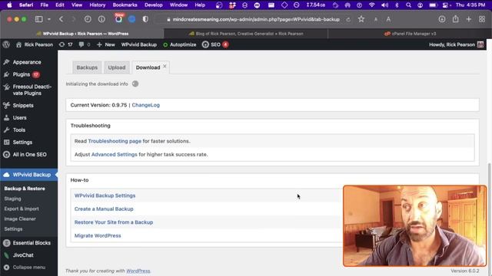Screen dimensions: 492x276
Task: Open Settings with the sliders icon
Action: click(x=22, y=142)
